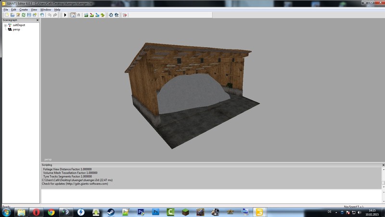
Task: Toggle the highlighted framed view mode button
Action: [x=73, y=15]
